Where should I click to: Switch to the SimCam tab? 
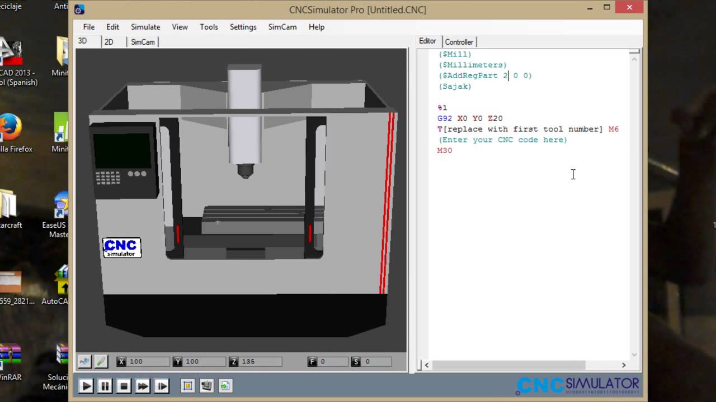coord(143,42)
